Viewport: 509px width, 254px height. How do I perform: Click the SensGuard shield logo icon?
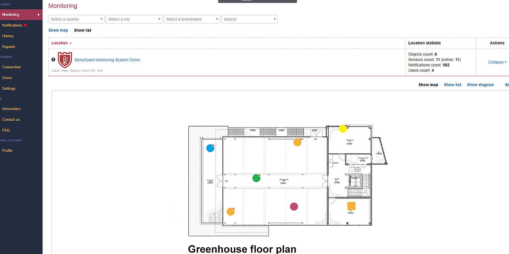click(65, 60)
